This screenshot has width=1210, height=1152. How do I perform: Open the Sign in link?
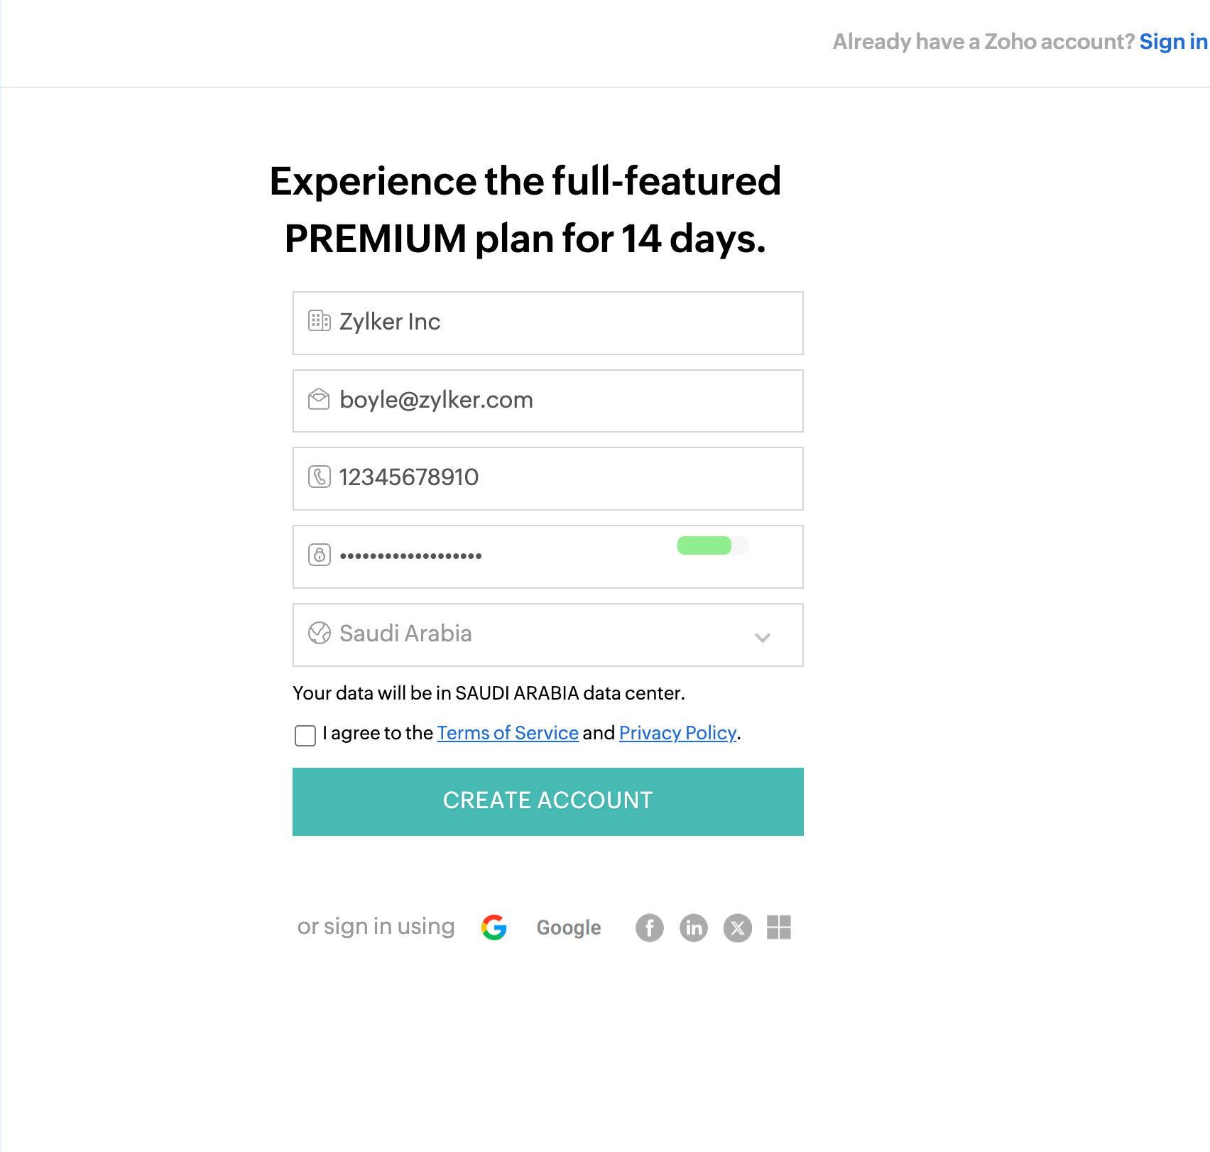pos(1173,42)
